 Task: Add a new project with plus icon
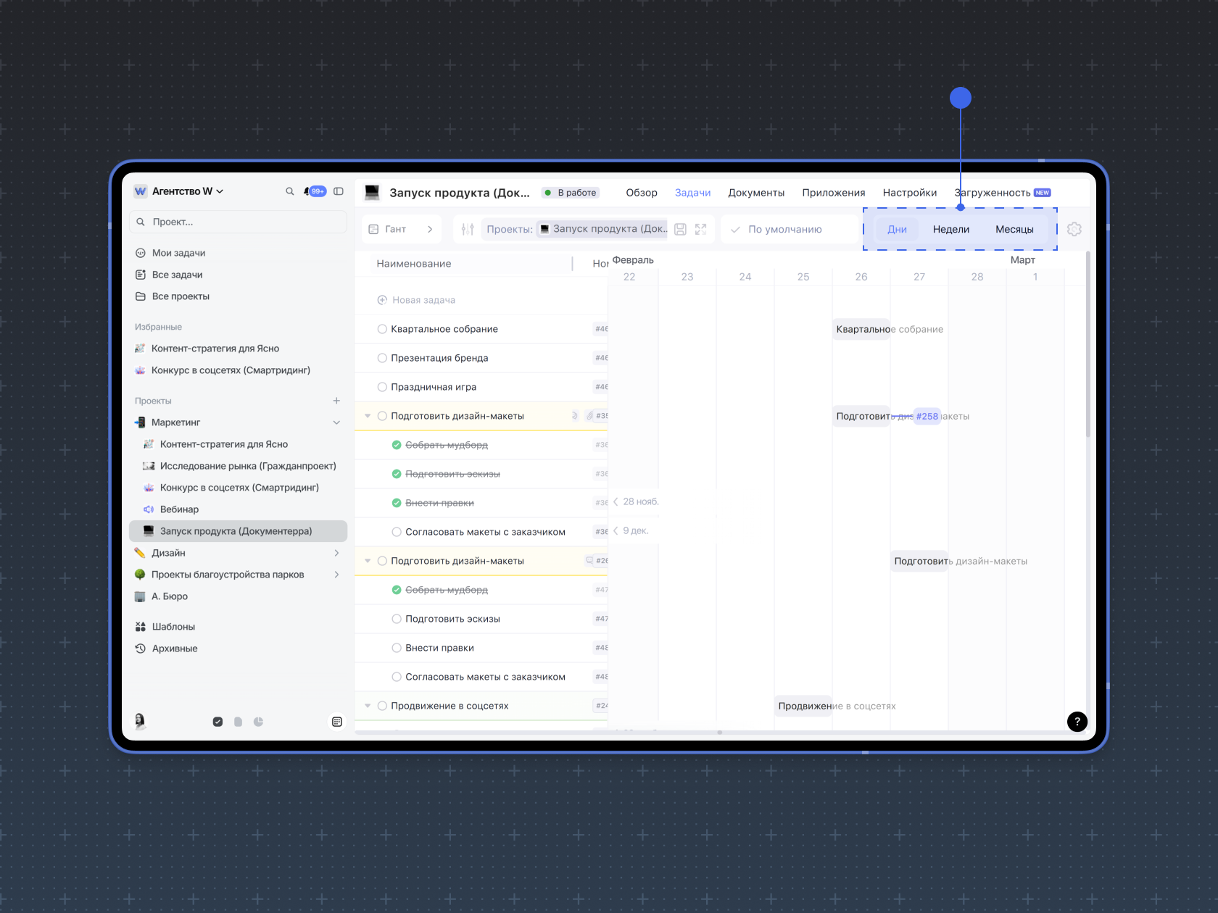[336, 401]
